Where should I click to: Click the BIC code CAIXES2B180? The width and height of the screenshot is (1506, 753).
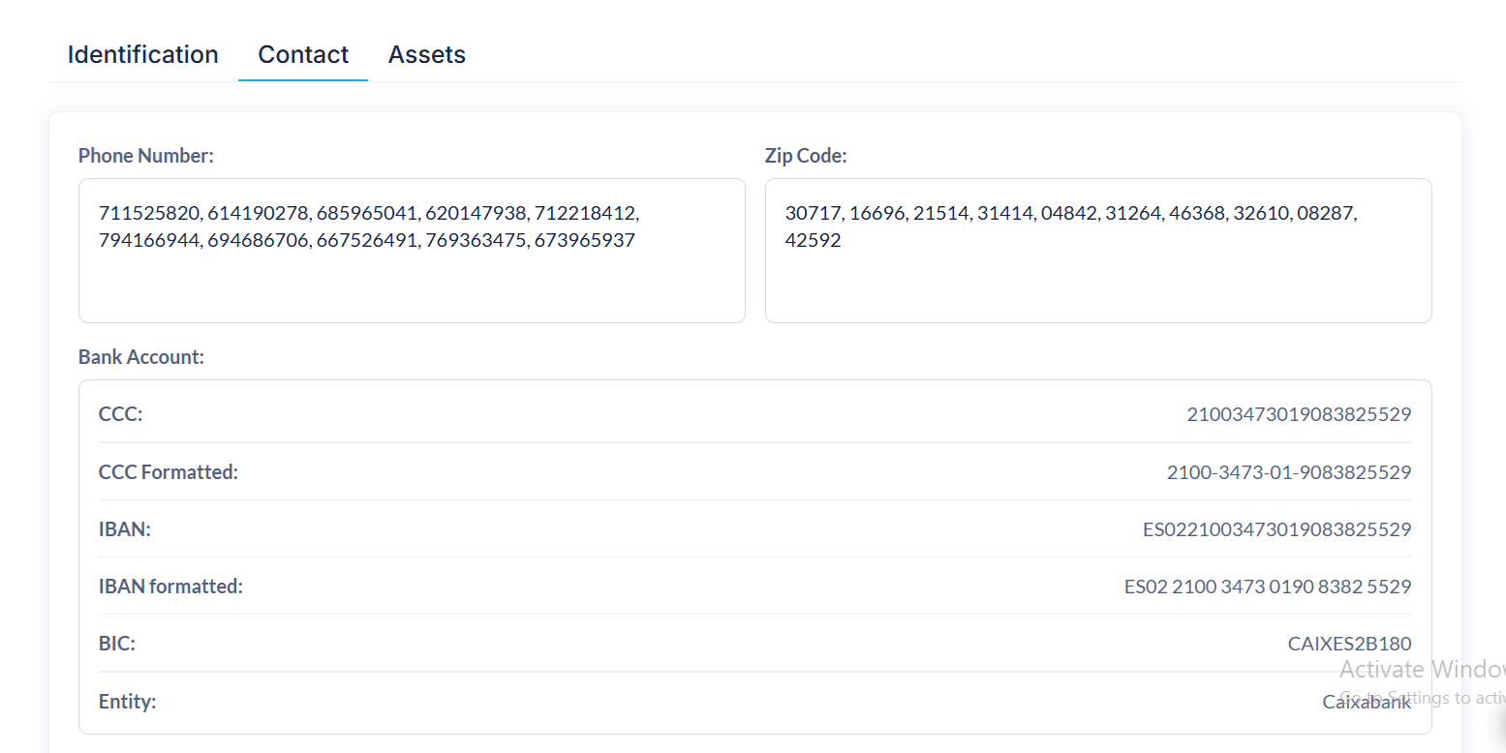[1349, 644]
